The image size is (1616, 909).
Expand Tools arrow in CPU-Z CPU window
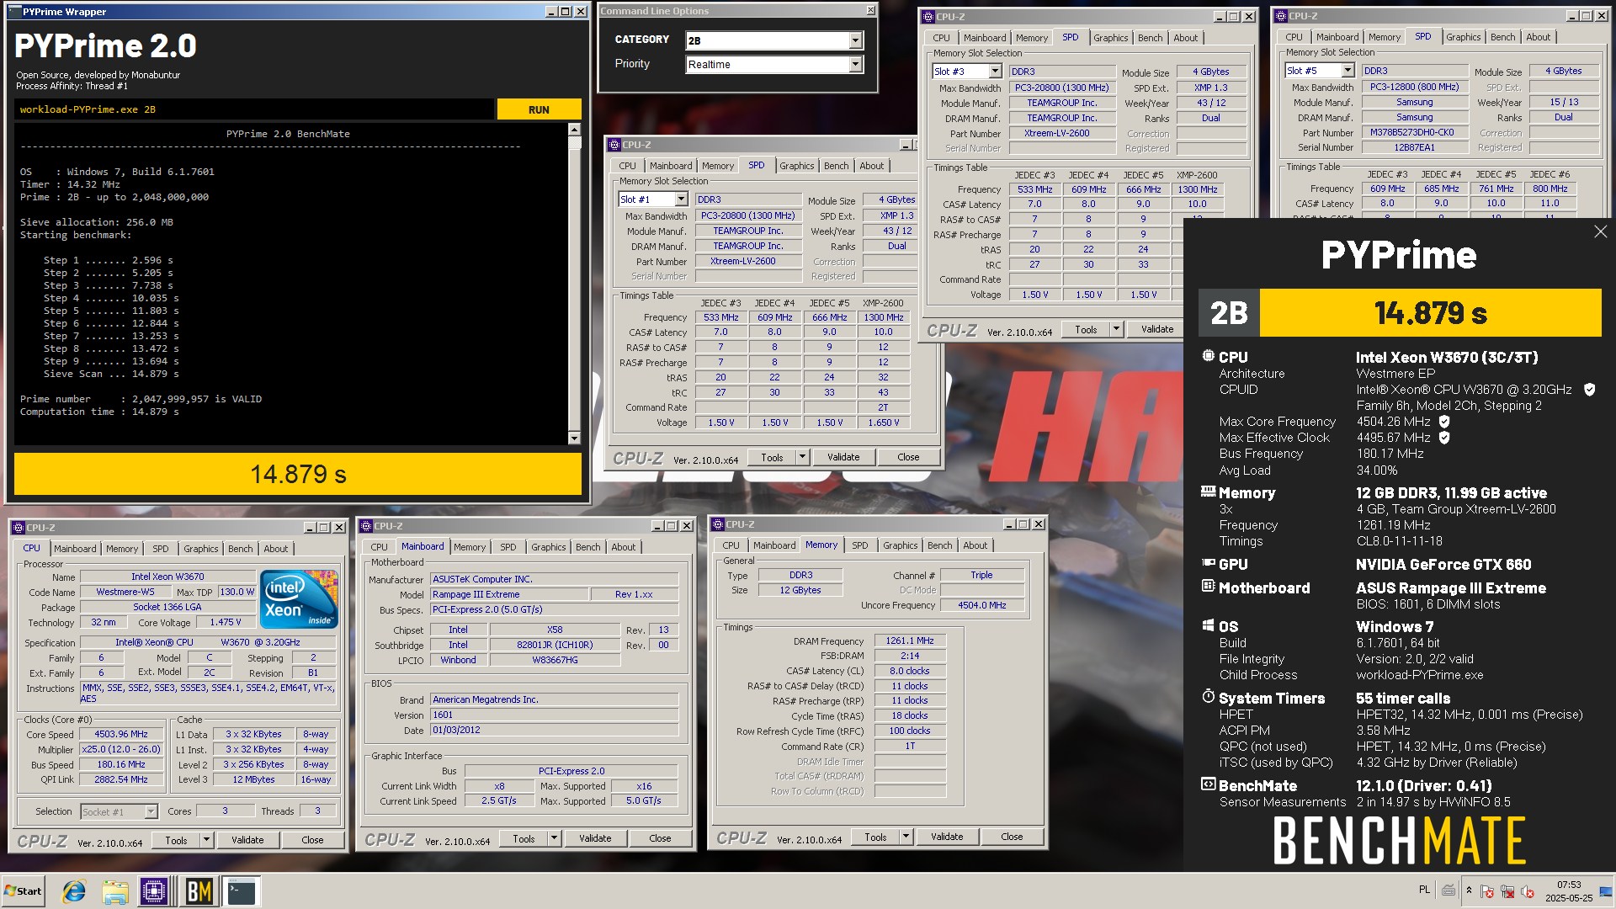pos(206,840)
